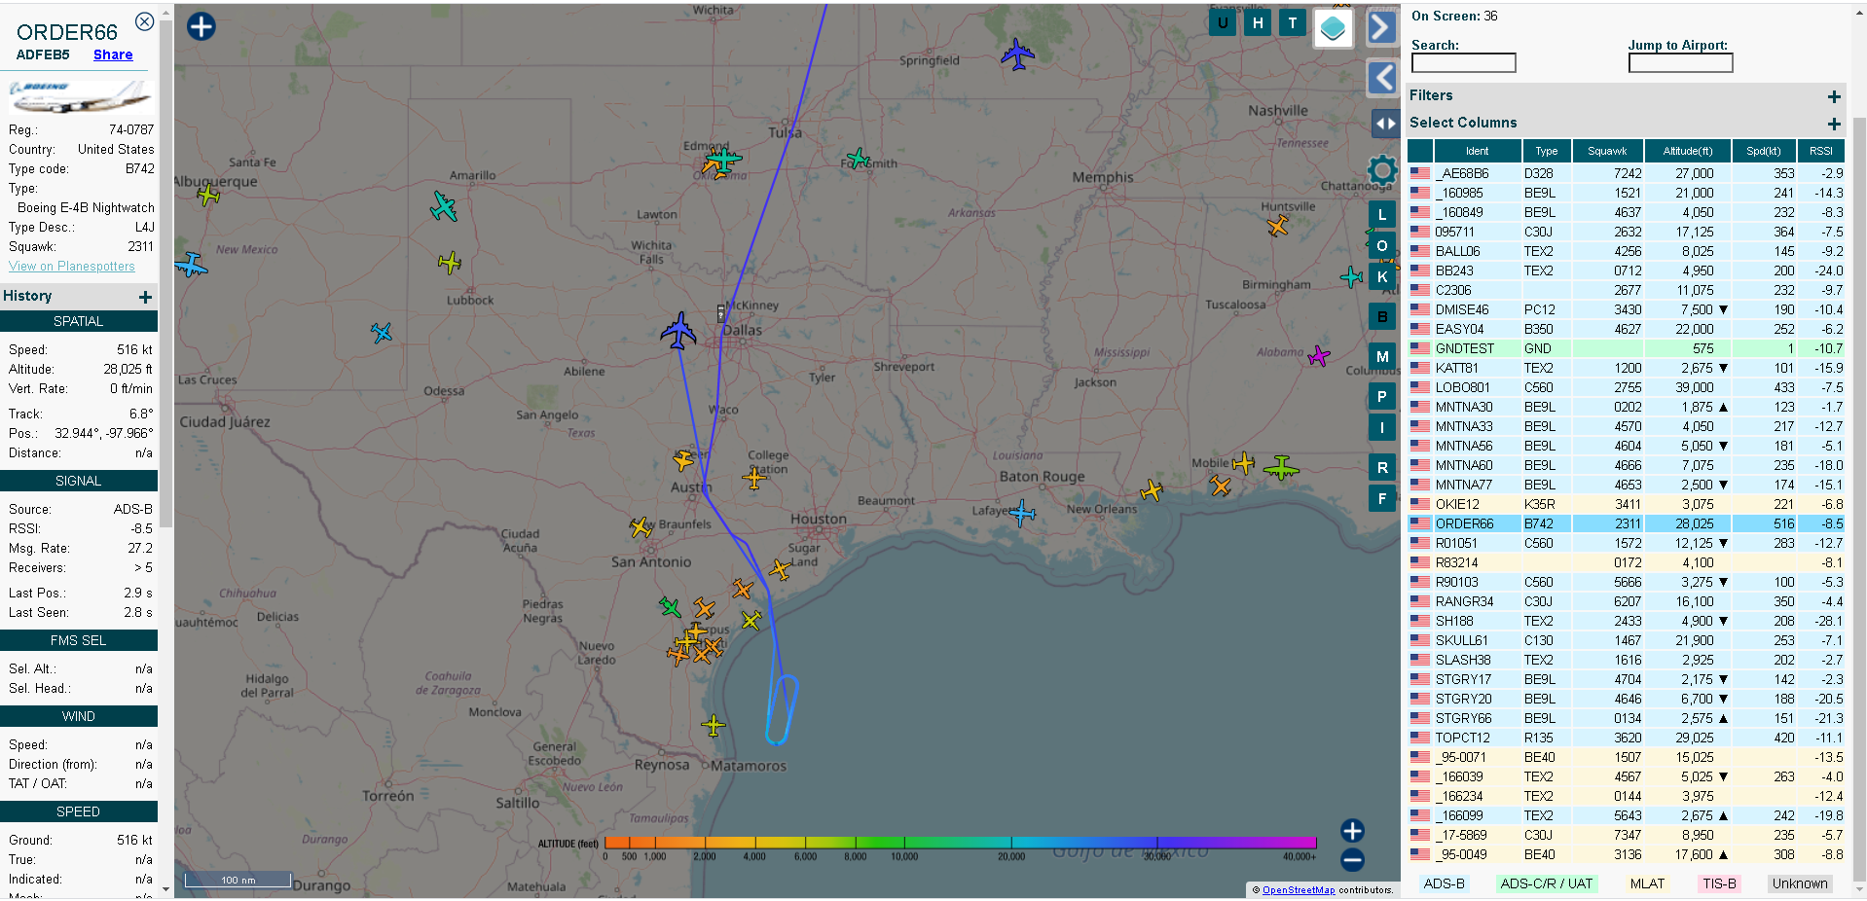Click the Jump to Airport input field
This screenshot has width=1867, height=901.
(x=1680, y=63)
